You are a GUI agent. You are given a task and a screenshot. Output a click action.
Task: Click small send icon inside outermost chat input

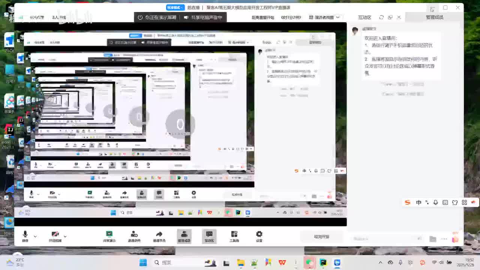coord(420,238)
